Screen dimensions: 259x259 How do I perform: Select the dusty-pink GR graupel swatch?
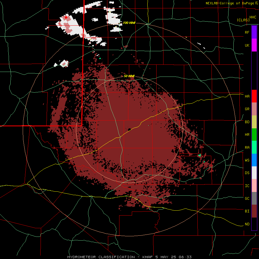(x=254, y=109)
